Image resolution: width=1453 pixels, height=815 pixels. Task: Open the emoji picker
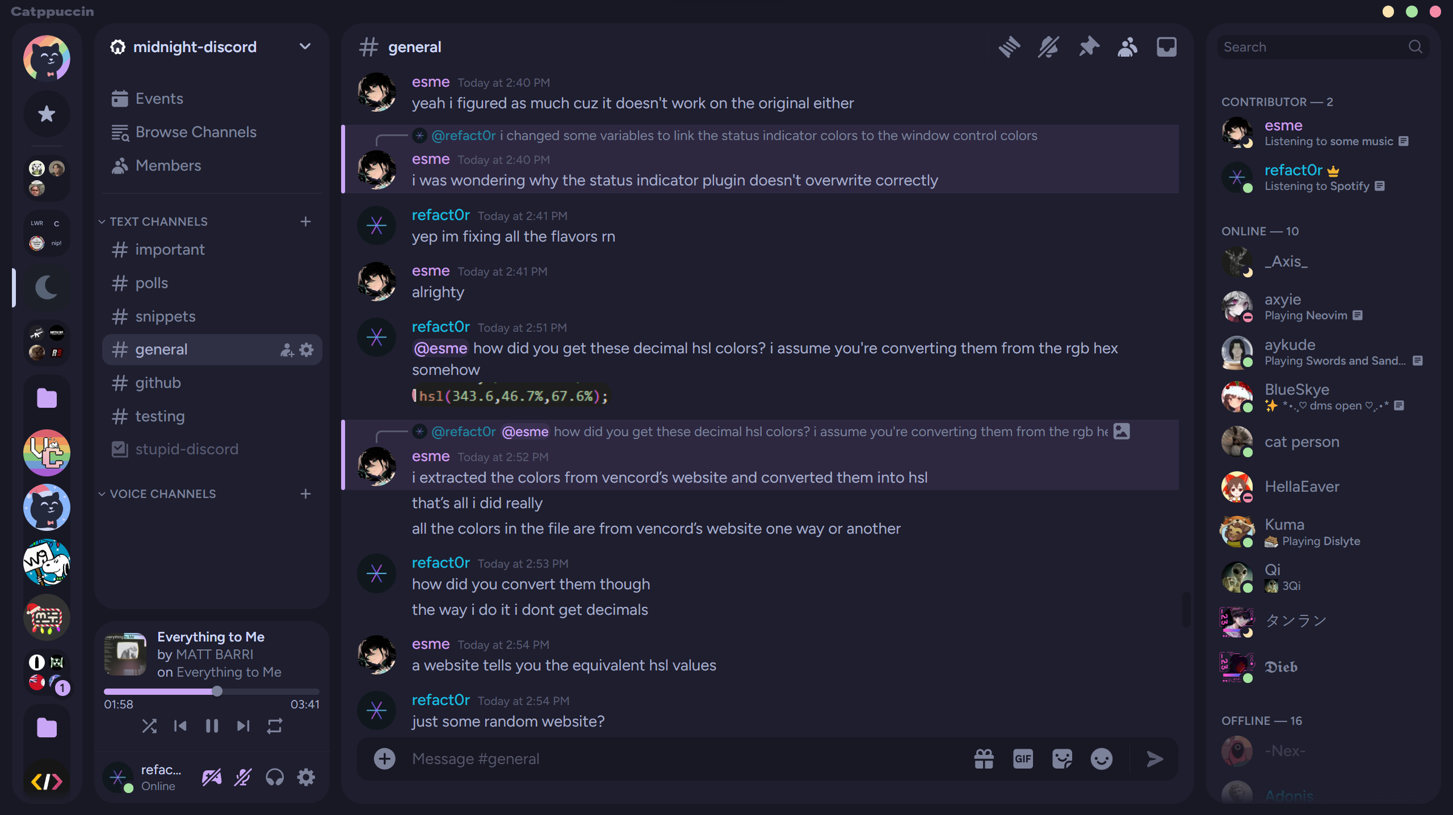click(x=1101, y=759)
